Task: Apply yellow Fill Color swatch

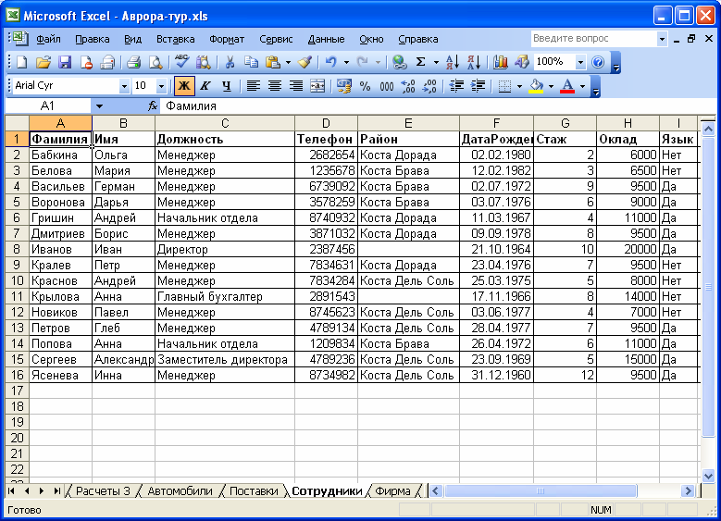Action: click(536, 86)
